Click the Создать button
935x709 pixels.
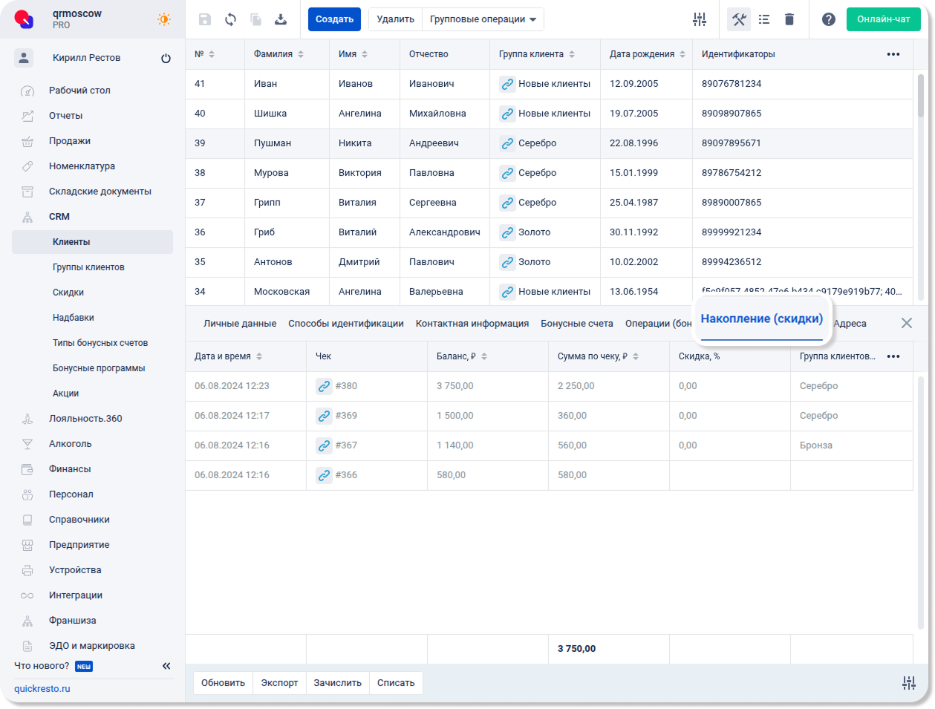(x=334, y=19)
